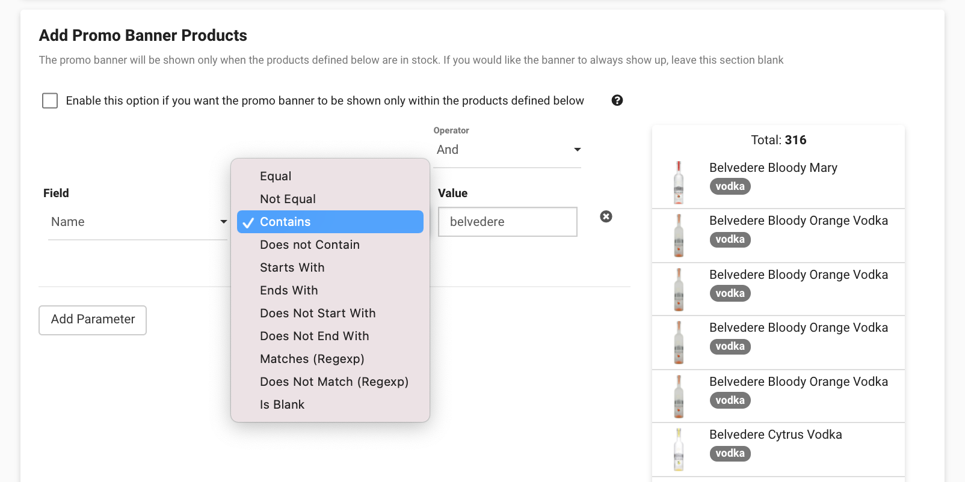
Task: Select the Belvedere Cytrus Vodka product name
Action: tap(775, 435)
